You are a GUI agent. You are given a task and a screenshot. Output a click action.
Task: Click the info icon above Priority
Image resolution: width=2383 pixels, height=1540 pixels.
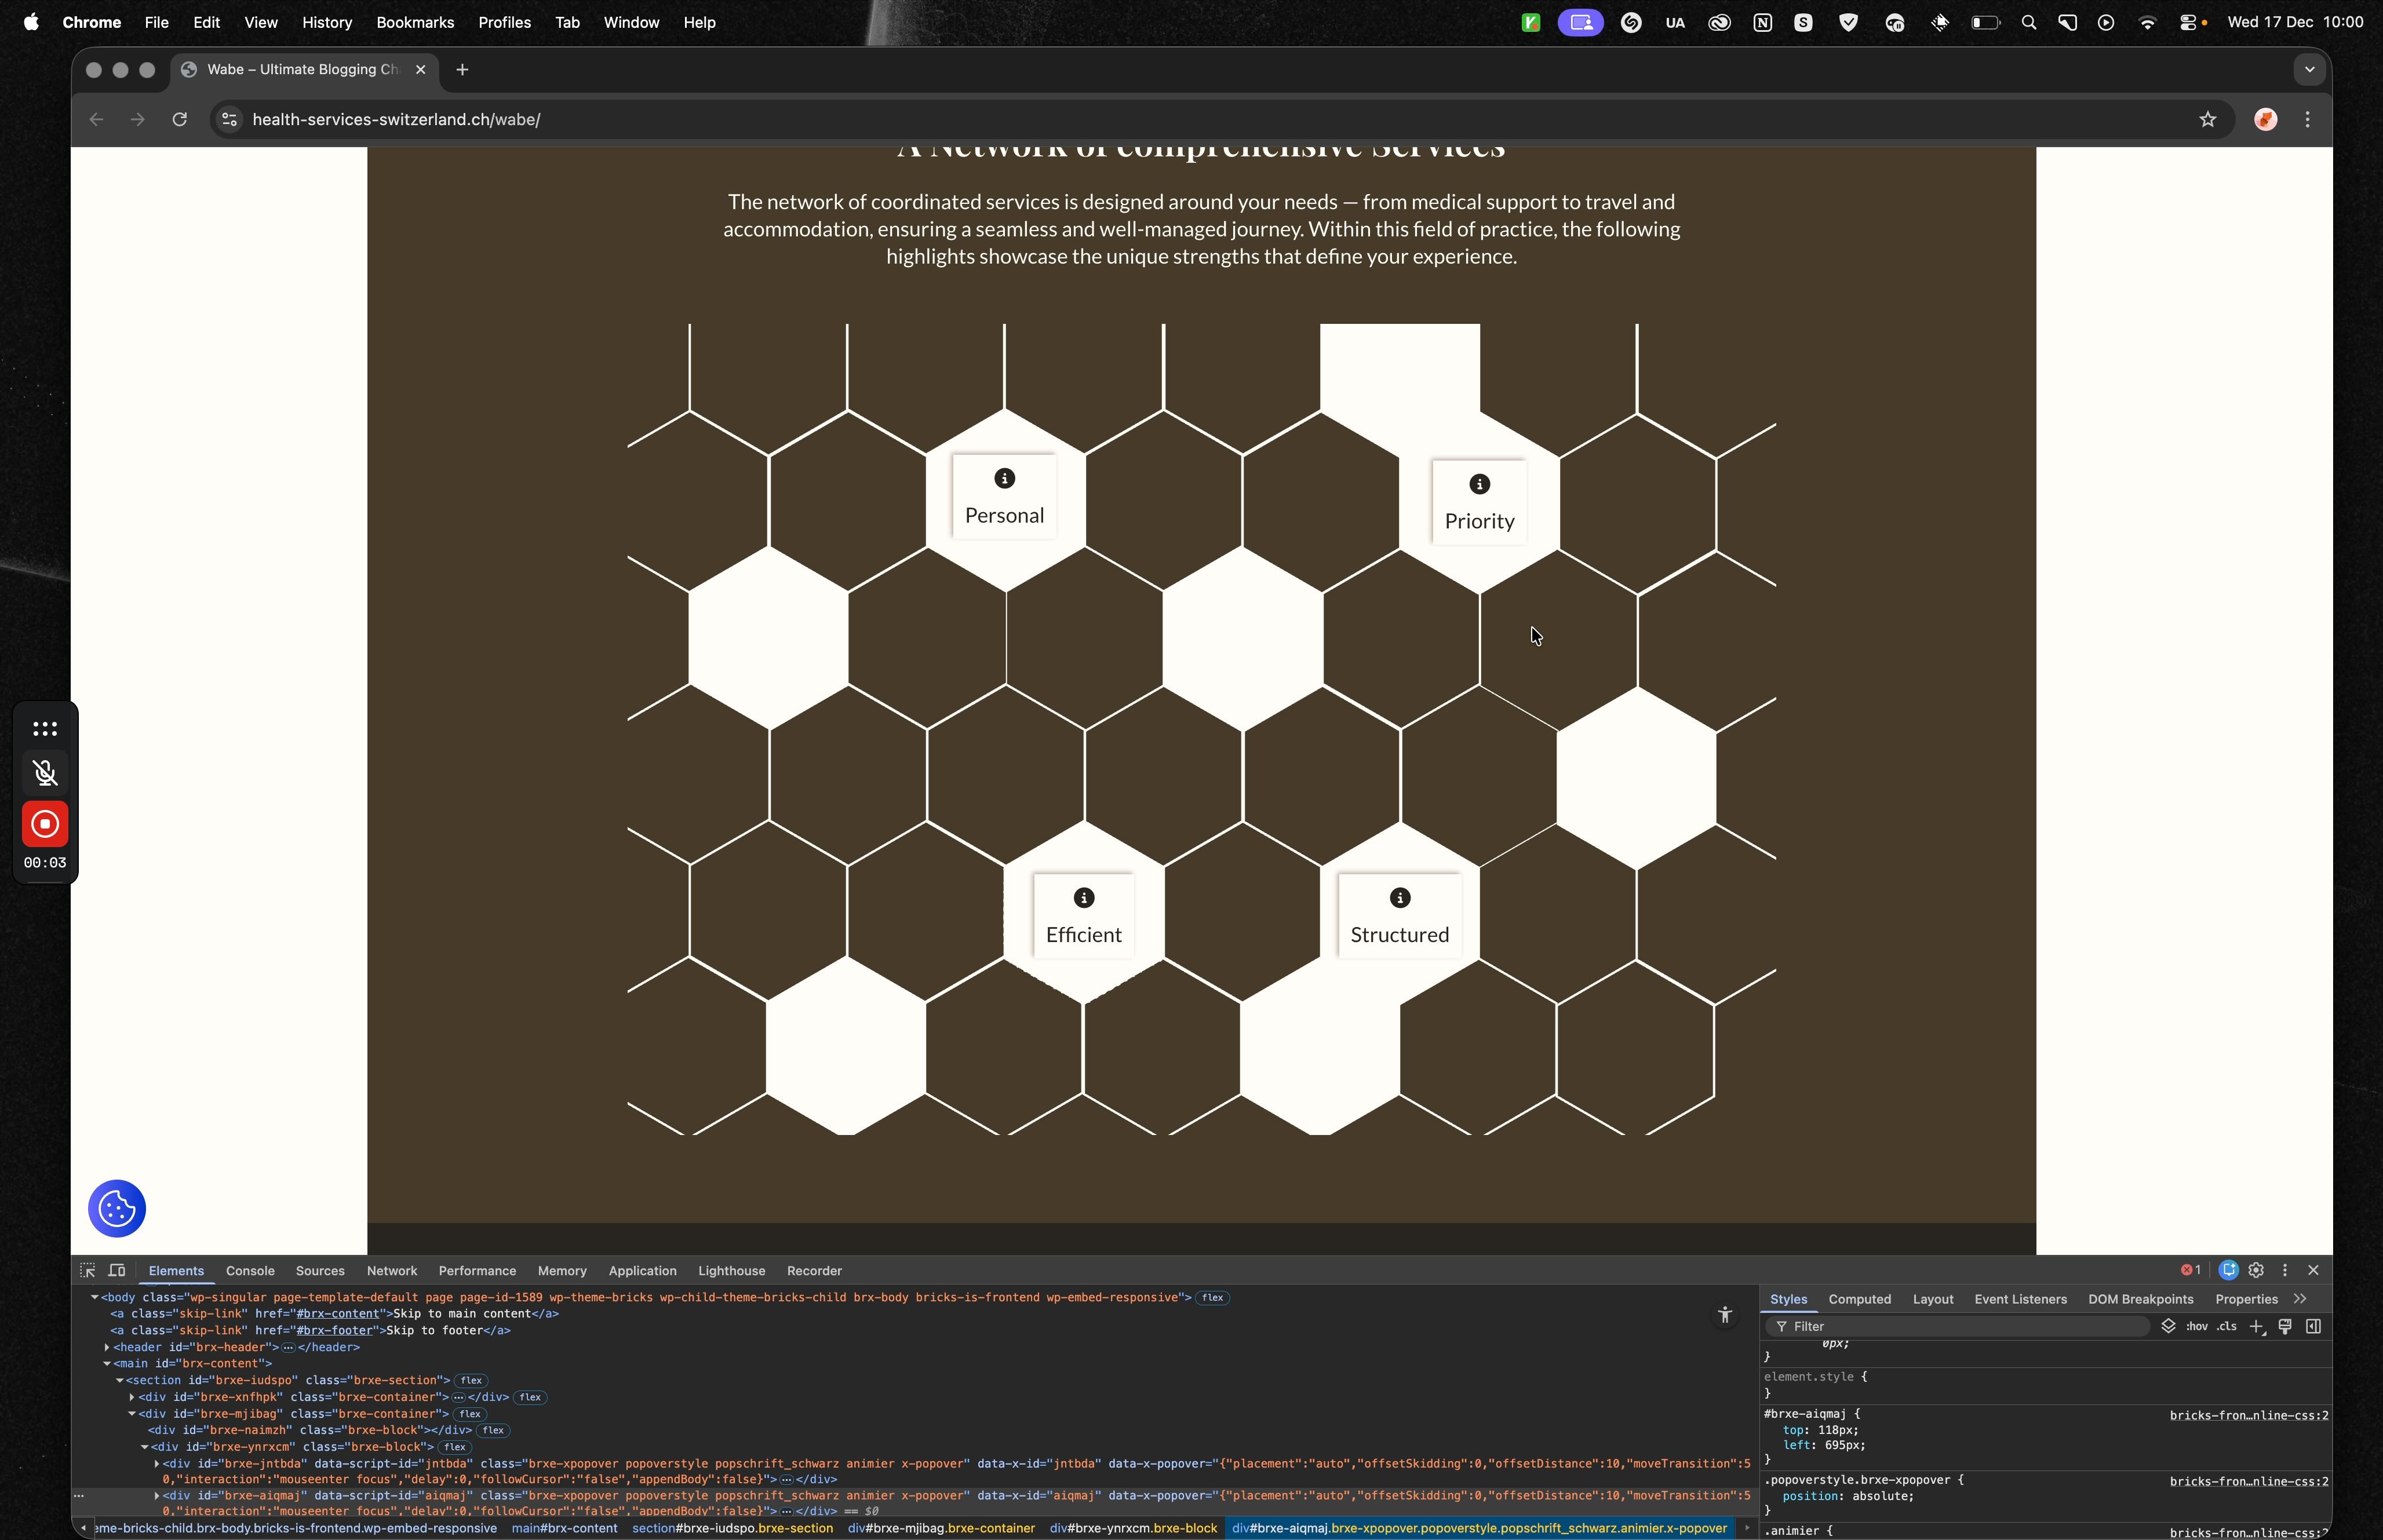(x=1480, y=485)
